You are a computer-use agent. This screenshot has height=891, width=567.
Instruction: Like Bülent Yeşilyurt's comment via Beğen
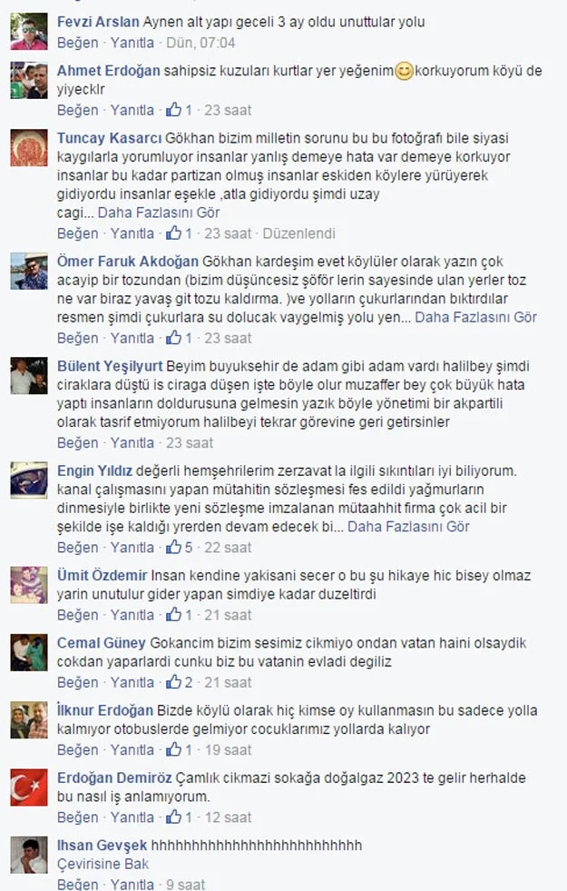pyautogui.click(x=77, y=442)
